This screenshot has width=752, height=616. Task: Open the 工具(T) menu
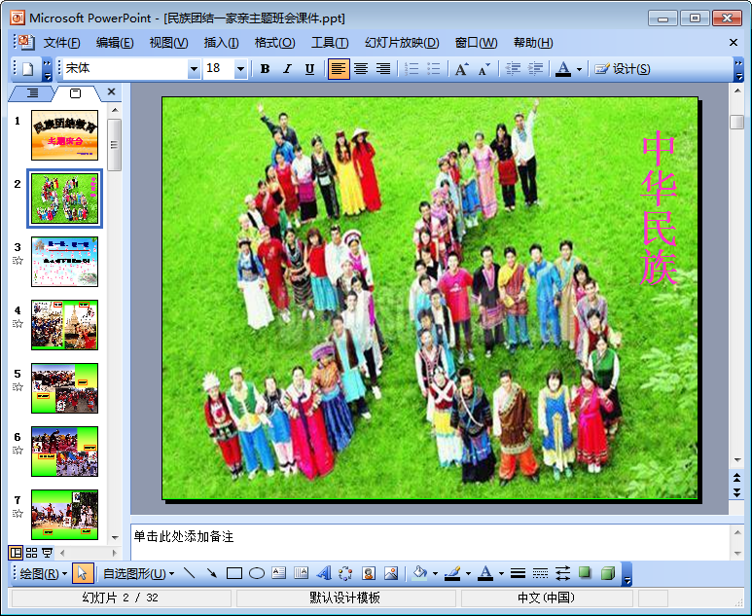(330, 43)
